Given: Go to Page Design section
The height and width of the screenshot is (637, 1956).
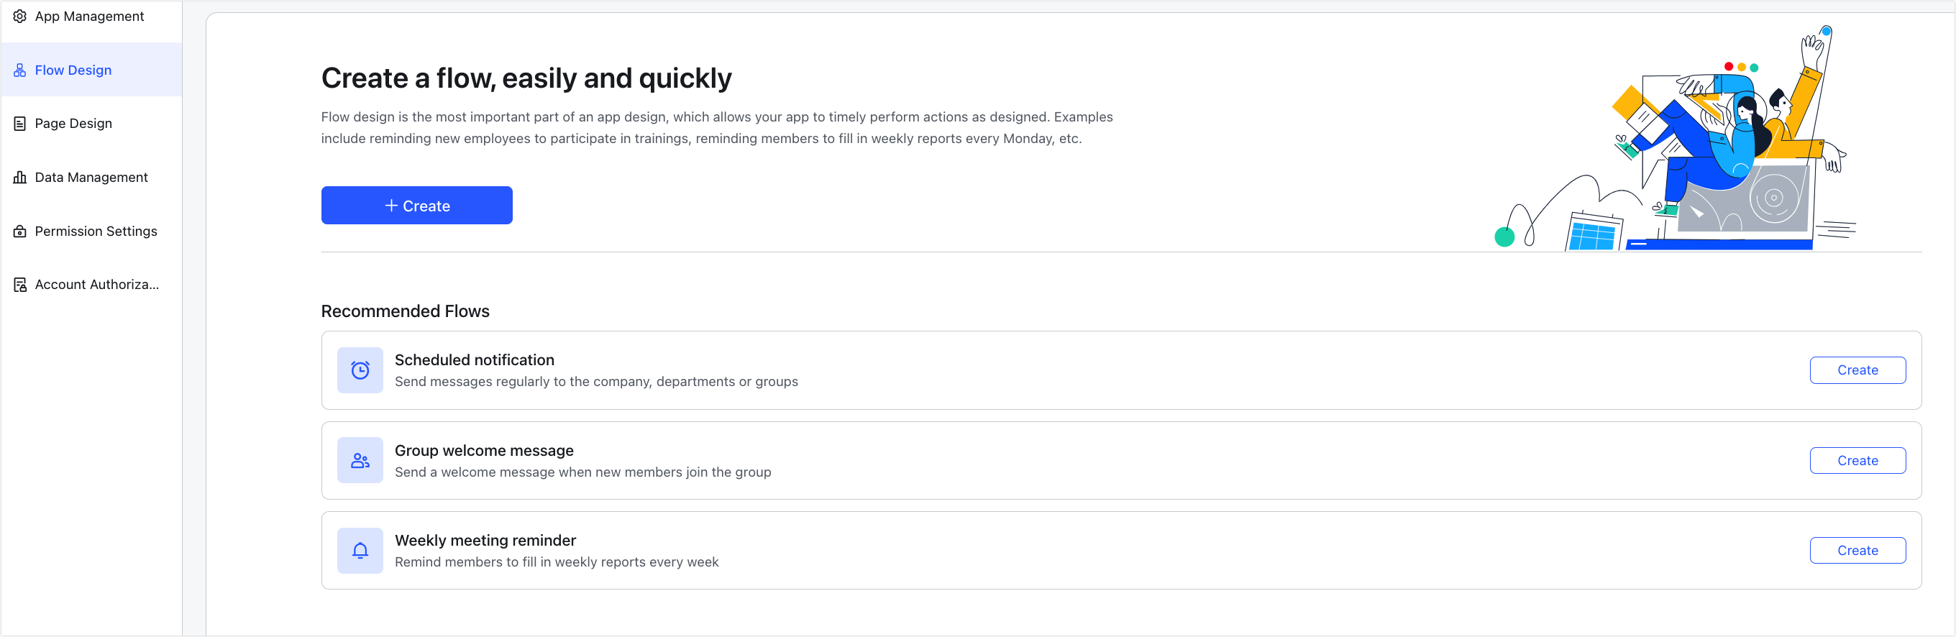Looking at the screenshot, I should (x=91, y=124).
